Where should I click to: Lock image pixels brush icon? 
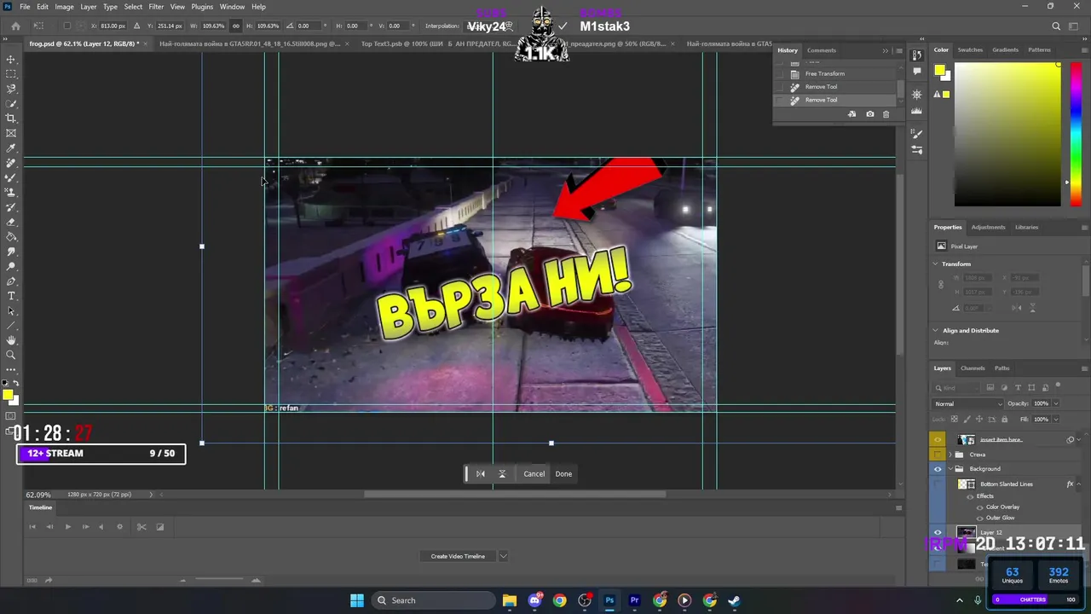(x=966, y=420)
